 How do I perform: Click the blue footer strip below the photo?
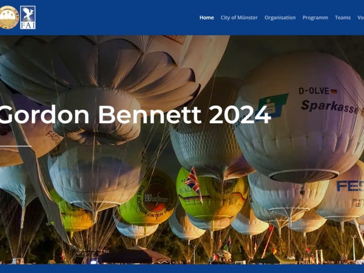tap(182, 269)
